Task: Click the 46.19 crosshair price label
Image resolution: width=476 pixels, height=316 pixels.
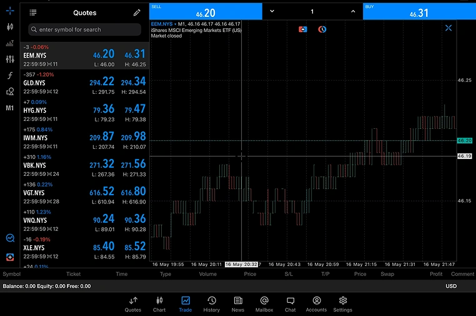Action: pyautogui.click(x=465, y=156)
